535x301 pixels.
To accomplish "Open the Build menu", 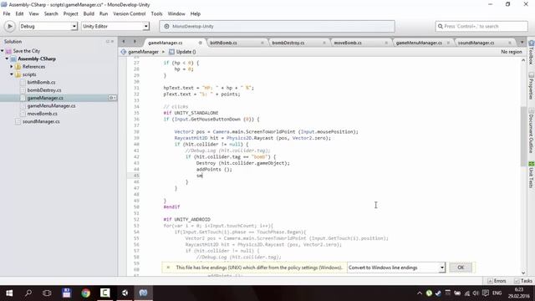I will pos(89,13).
